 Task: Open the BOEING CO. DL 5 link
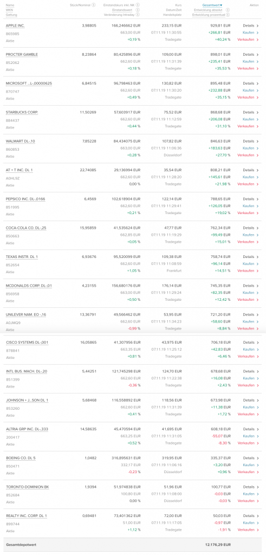21,459
